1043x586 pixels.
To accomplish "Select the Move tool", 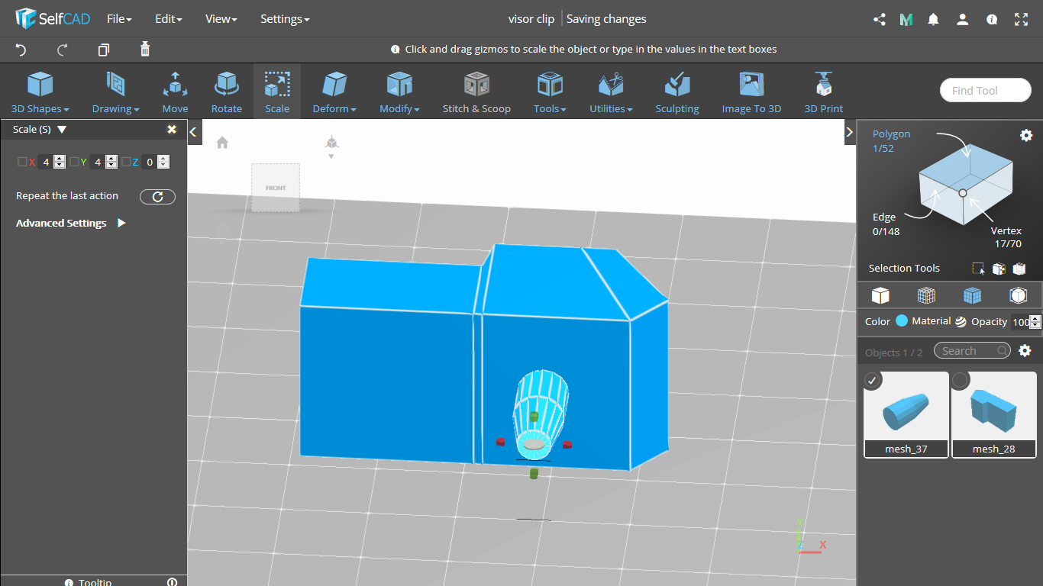I will coord(175,92).
